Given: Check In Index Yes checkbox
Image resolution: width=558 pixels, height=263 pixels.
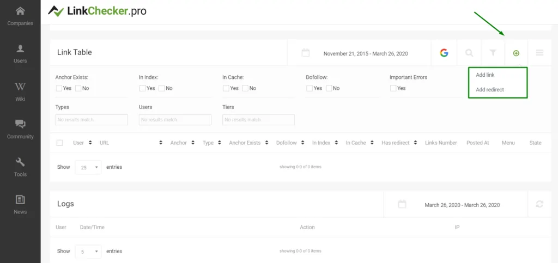Looking at the screenshot, I should click(x=142, y=88).
